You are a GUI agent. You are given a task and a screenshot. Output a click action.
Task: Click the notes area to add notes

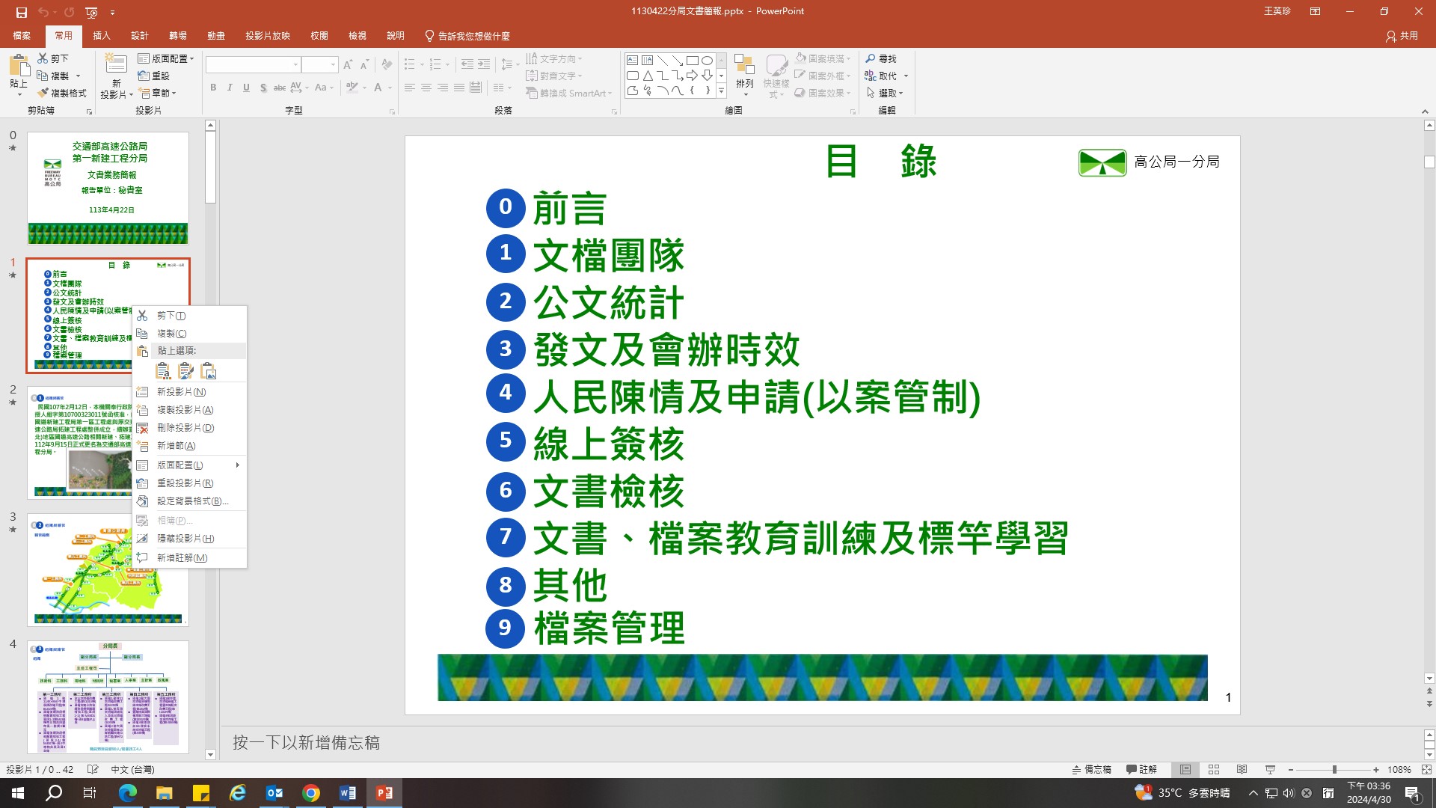point(820,742)
